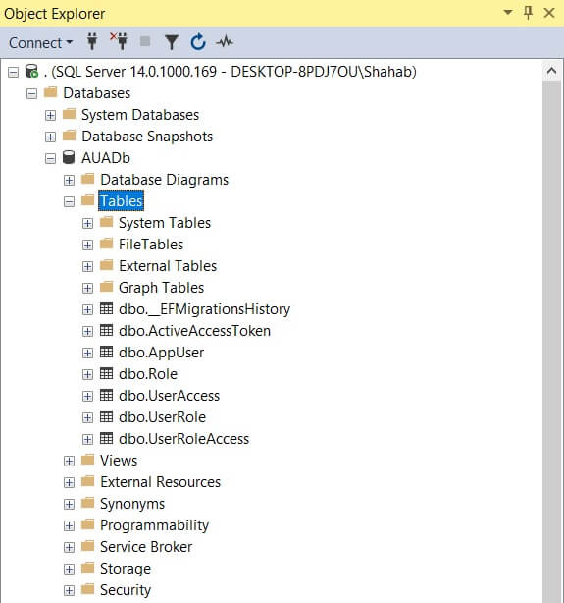This screenshot has width=564, height=603.
Task: Open the Object Explorer window position dropdown arrow
Action: click(x=508, y=13)
